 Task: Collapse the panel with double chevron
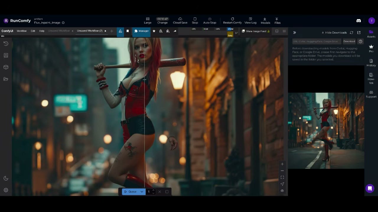pyautogui.click(x=294, y=33)
